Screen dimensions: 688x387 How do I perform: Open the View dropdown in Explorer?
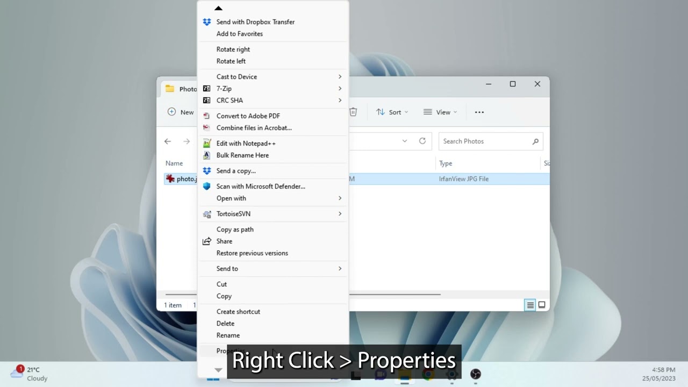coord(440,112)
